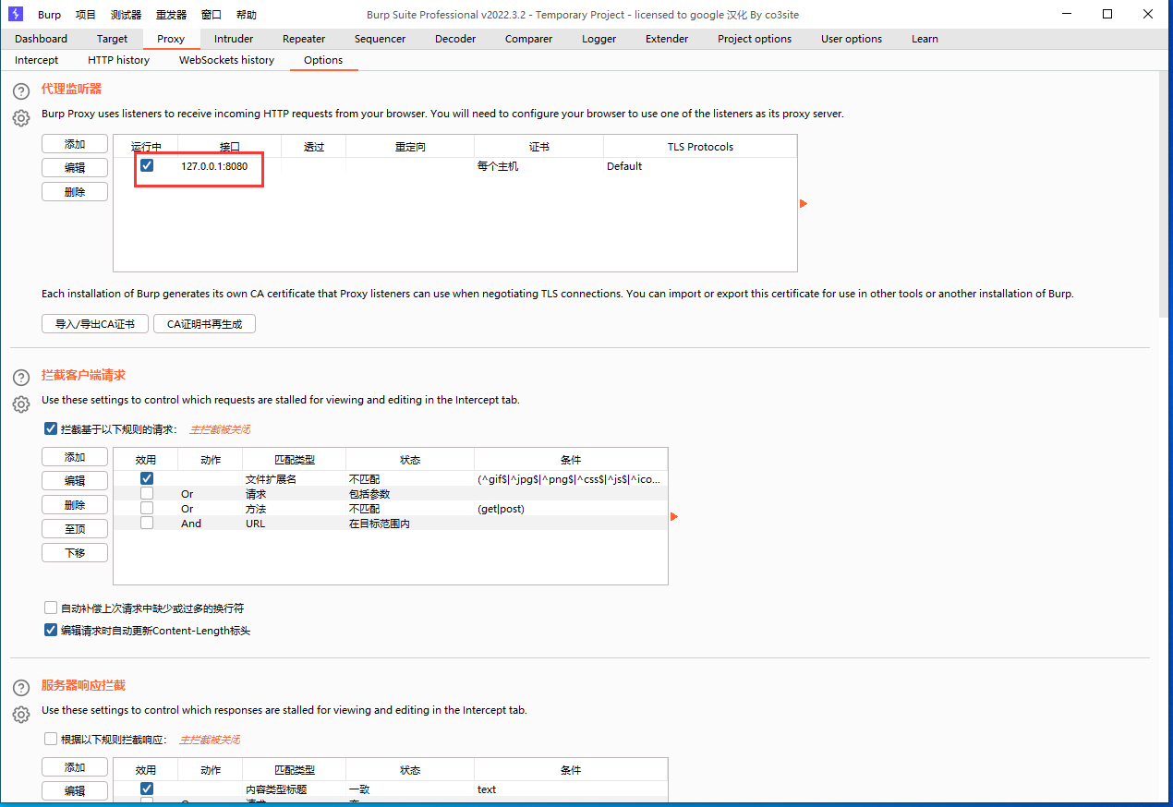Click 编辑 button for proxy listeners

[x=75, y=168]
